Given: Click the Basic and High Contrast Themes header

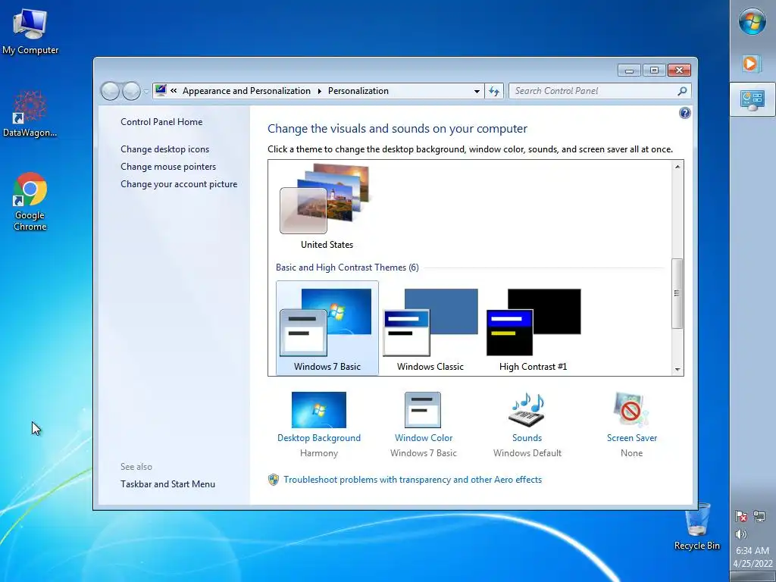Looking at the screenshot, I should [347, 268].
